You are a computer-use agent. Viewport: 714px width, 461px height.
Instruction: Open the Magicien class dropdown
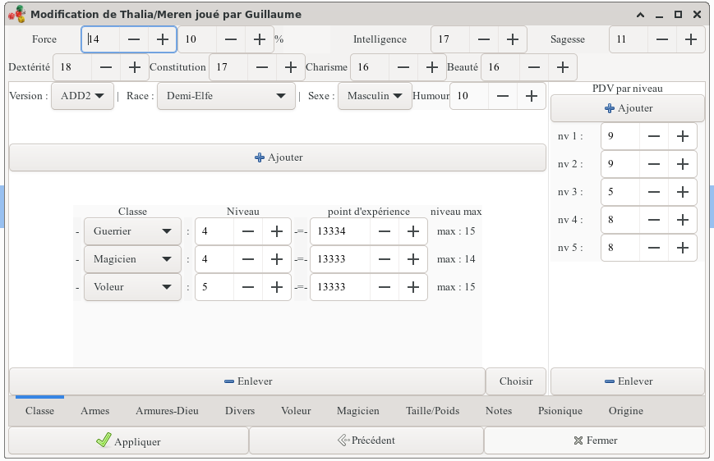point(132,259)
